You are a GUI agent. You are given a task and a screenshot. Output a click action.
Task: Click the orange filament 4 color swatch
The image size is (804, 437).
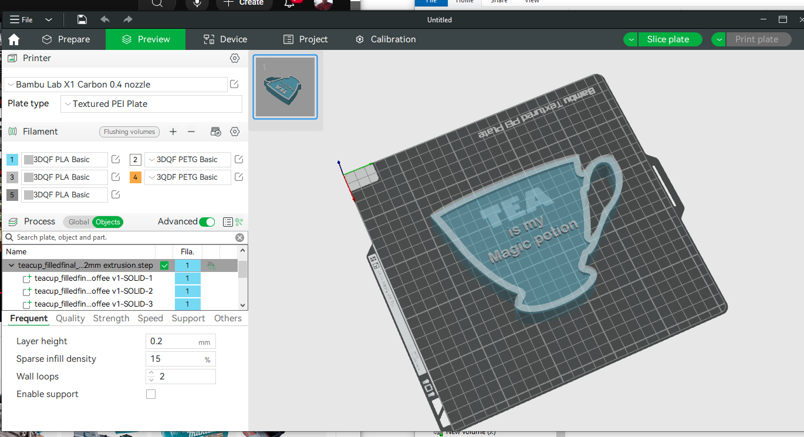click(135, 177)
